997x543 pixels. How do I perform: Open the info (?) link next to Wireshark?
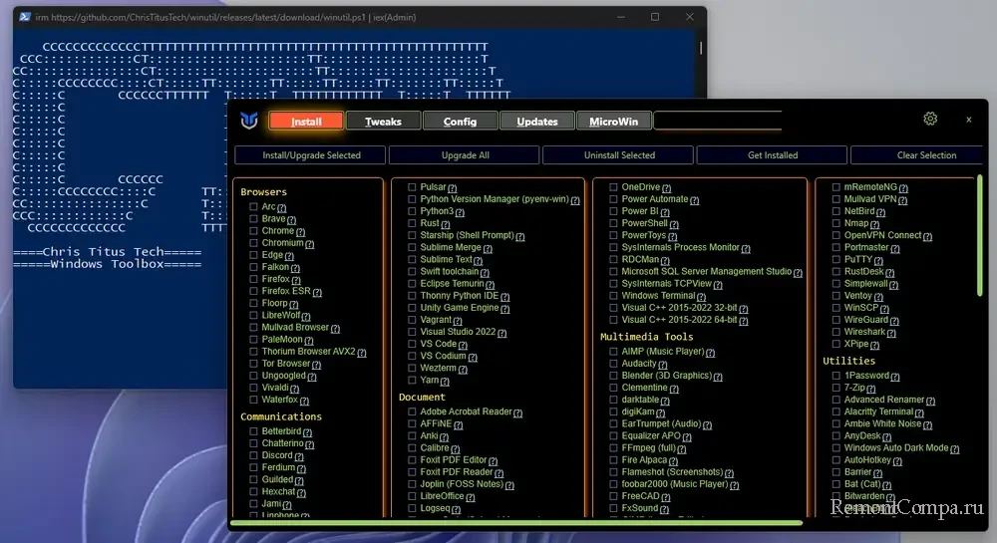point(891,333)
